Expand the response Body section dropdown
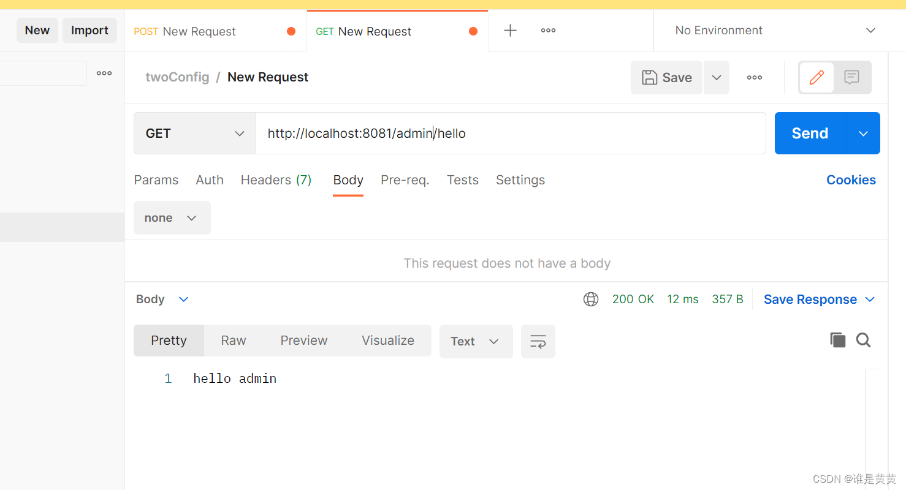Image resolution: width=906 pixels, height=490 pixels. point(162,300)
